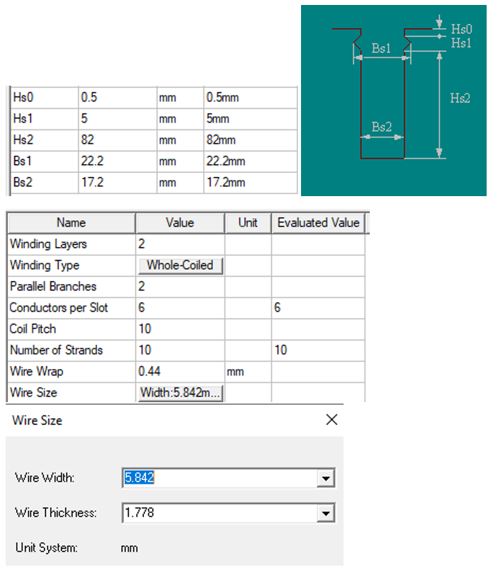Click the Hs1 label in slot diagram

pyautogui.click(x=461, y=43)
